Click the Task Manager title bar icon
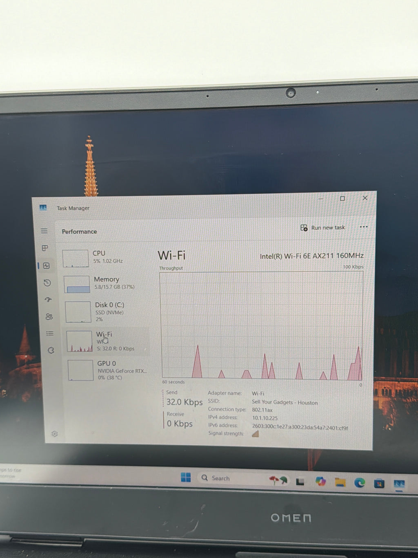This screenshot has height=558, width=418. pos(43,208)
